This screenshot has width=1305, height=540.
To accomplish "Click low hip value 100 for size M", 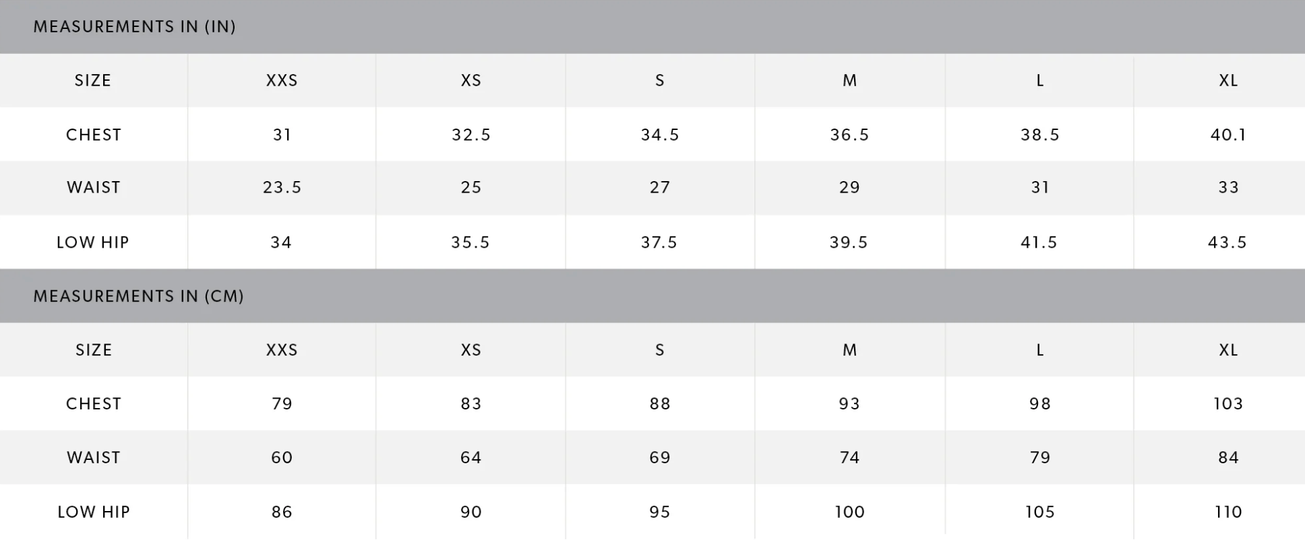I will tap(849, 512).
